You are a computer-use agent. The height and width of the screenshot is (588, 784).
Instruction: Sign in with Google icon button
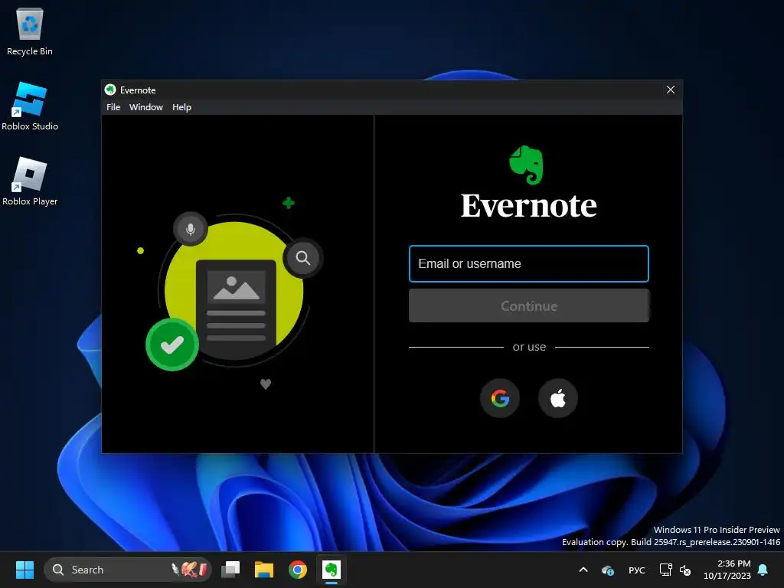499,398
